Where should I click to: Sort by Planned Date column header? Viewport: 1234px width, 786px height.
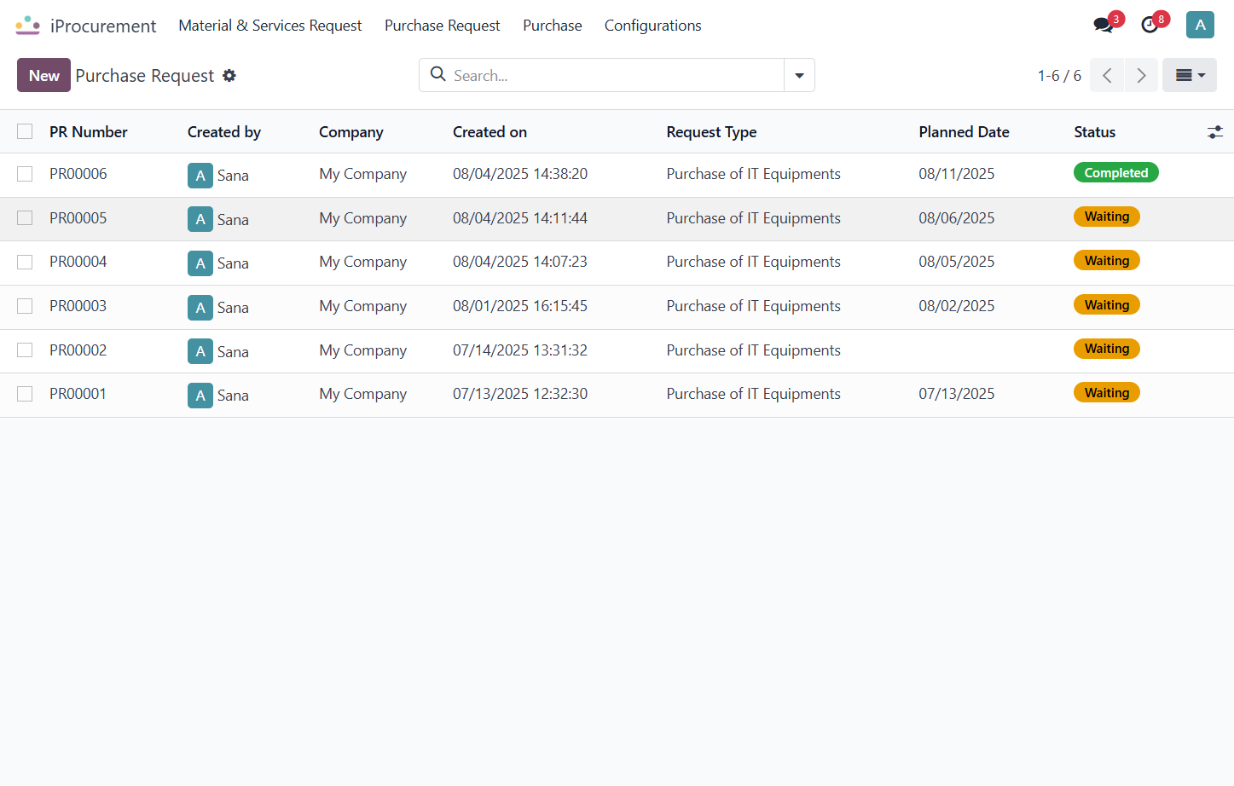(964, 132)
